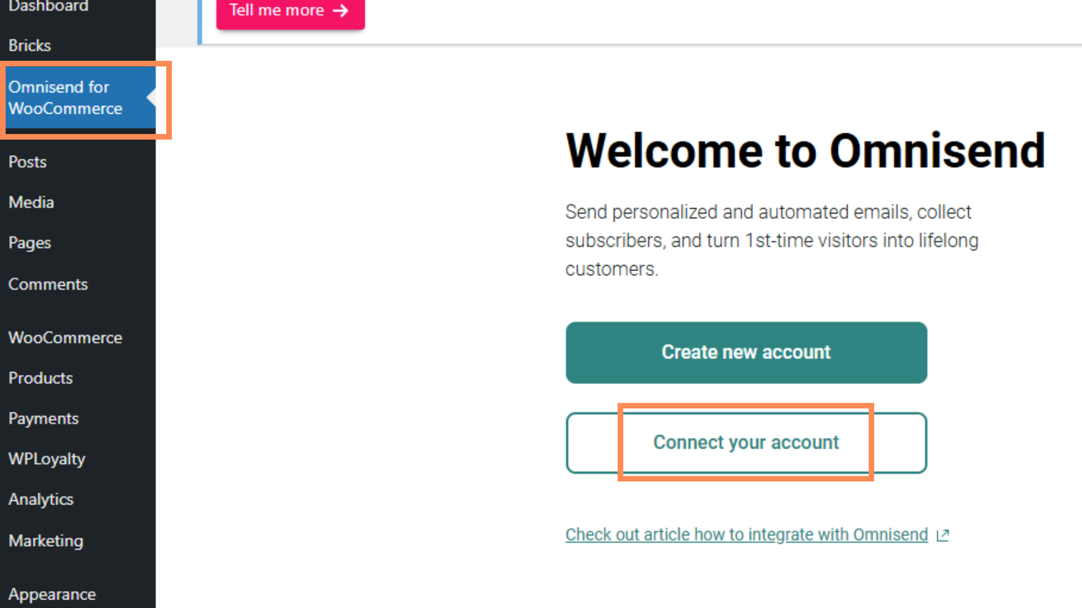The height and width of the screenshot is (608, 1082).
Task: Open the Bricks menu item
Action: pos(30,46)
